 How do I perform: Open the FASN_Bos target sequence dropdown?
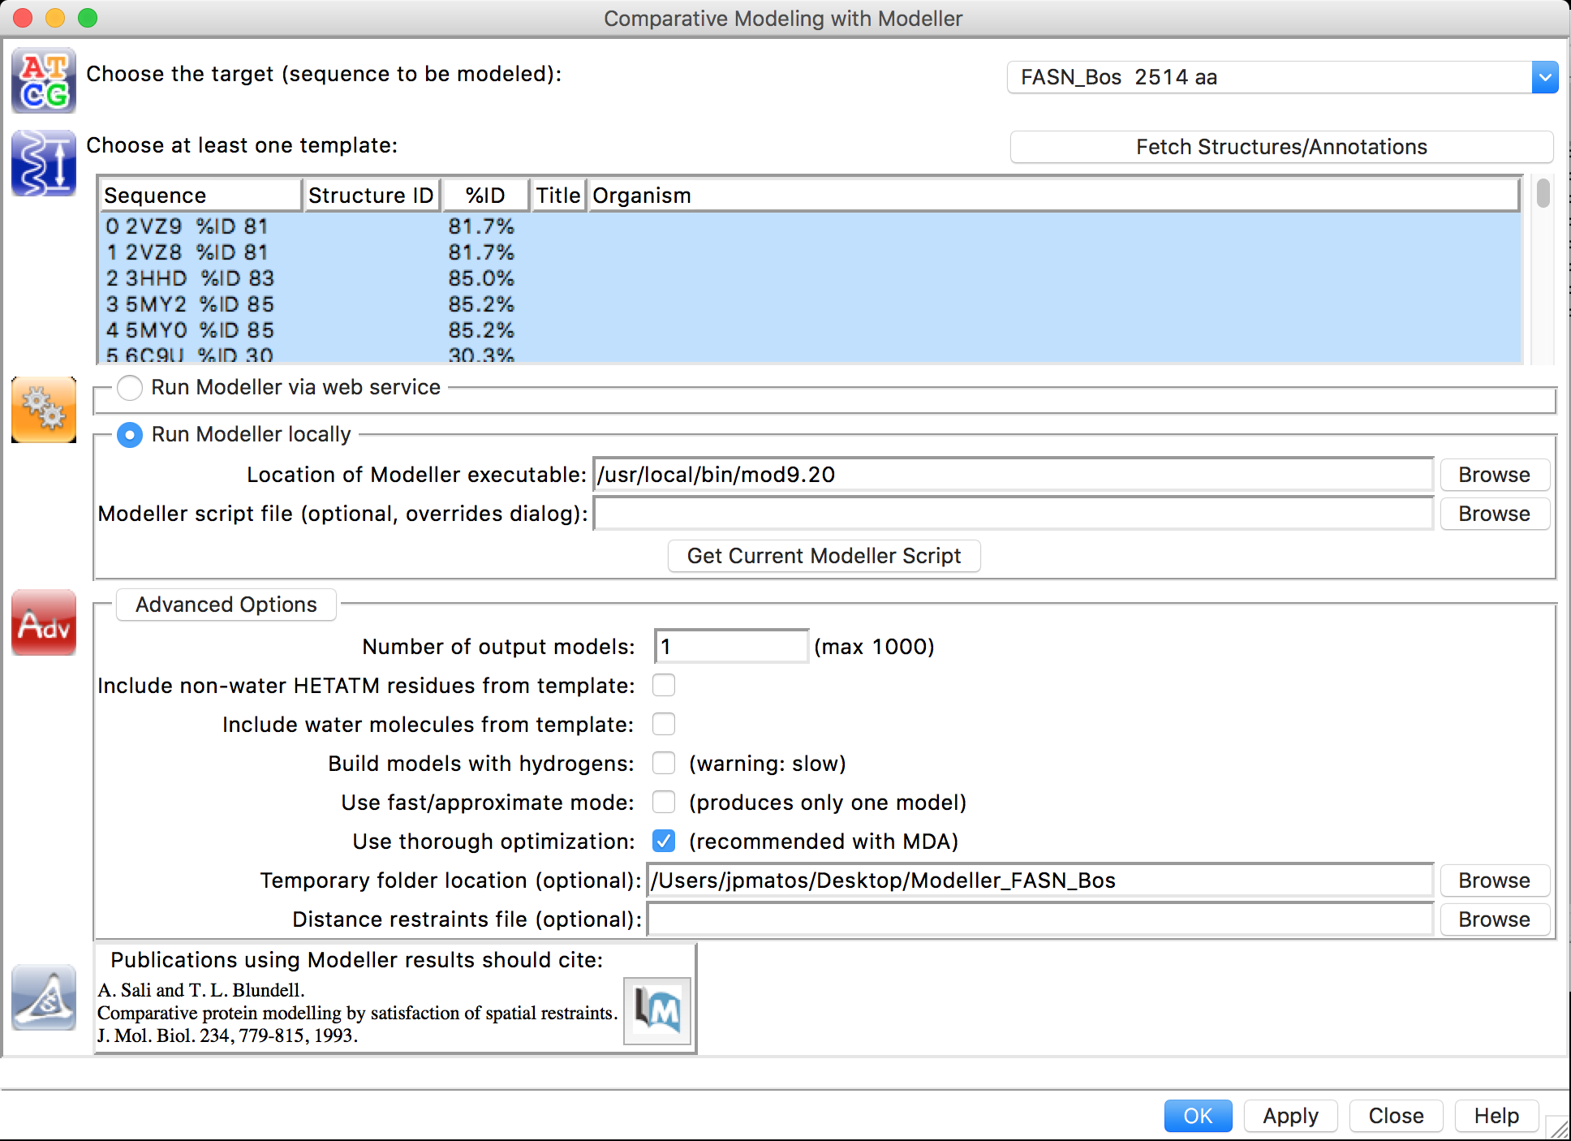click(1282, 77)
